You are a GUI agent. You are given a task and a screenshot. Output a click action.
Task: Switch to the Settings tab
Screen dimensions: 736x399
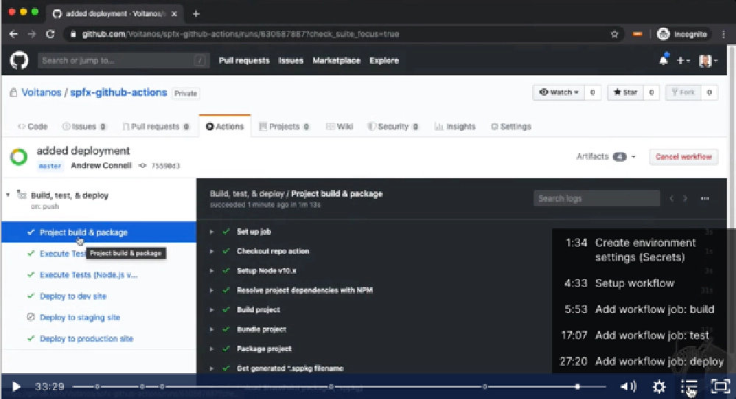512,127
